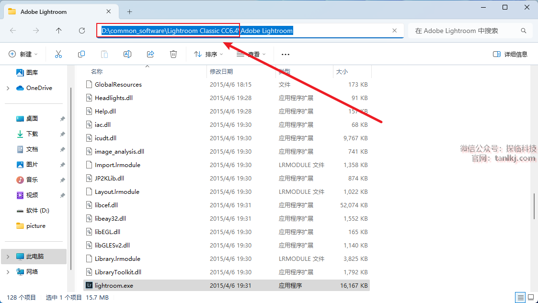Open the Sort dropdown menu
538x303 pixels.
pyautogui.click(x=208, y=54)
